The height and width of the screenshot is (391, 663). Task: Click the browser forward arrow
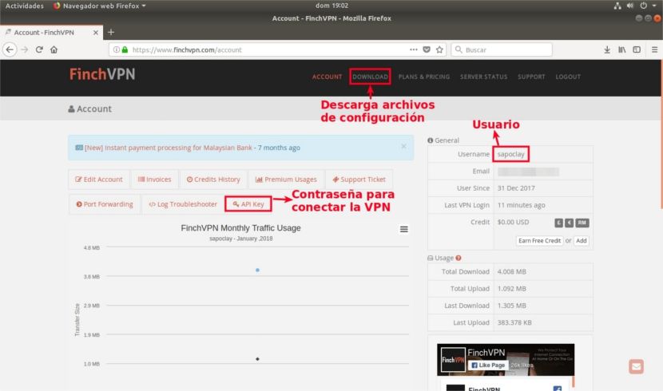pyautogui.click(x=25, y=49)
